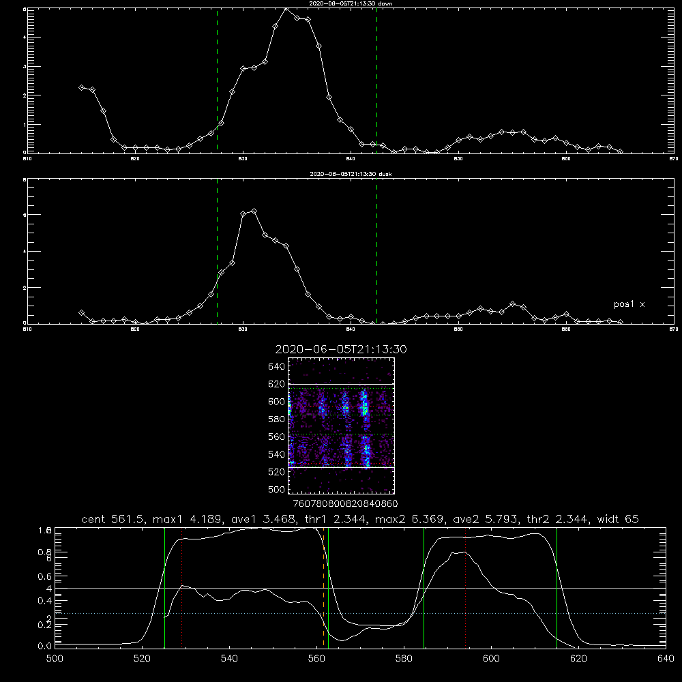Select the green vertical line next to orange dashed line
Image resolution: width=682 pixels, height=682 pixels.
click(x=329, y=588)
